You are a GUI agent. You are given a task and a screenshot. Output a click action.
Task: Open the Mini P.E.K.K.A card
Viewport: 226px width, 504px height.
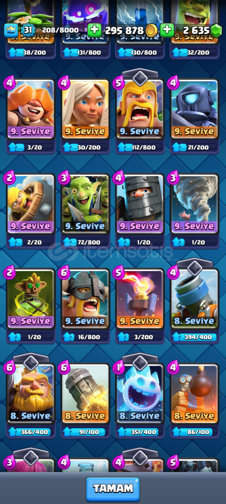pos(195,109)
